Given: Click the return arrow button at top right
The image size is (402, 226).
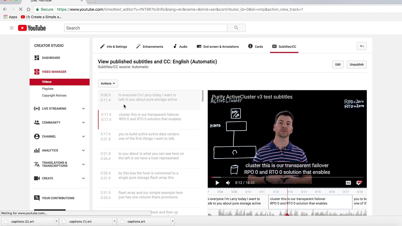Looking at the screenshot, I should click(362, 46).
